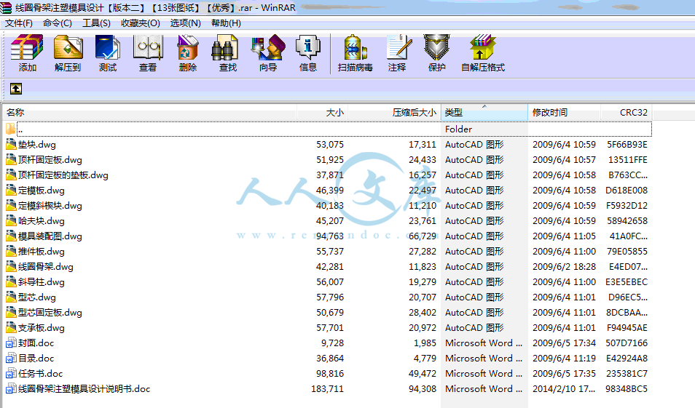Open the 向导 (Wizard) toolbar icon
The image size is (695, 408).
point(268,47)
